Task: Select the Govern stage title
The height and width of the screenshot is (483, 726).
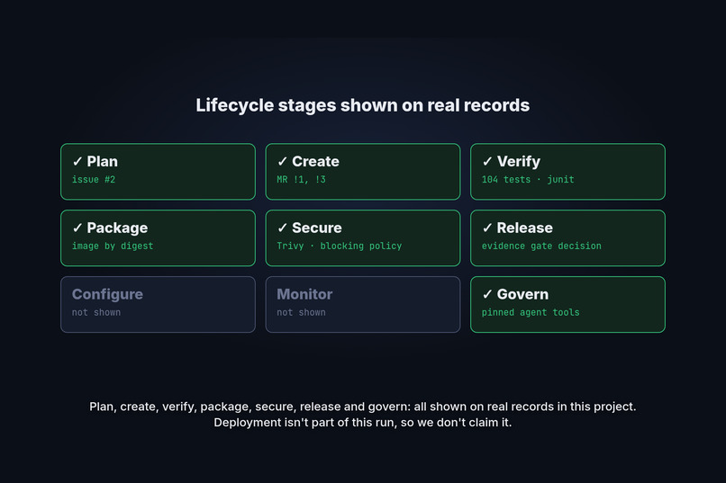Action: (522, 294)
